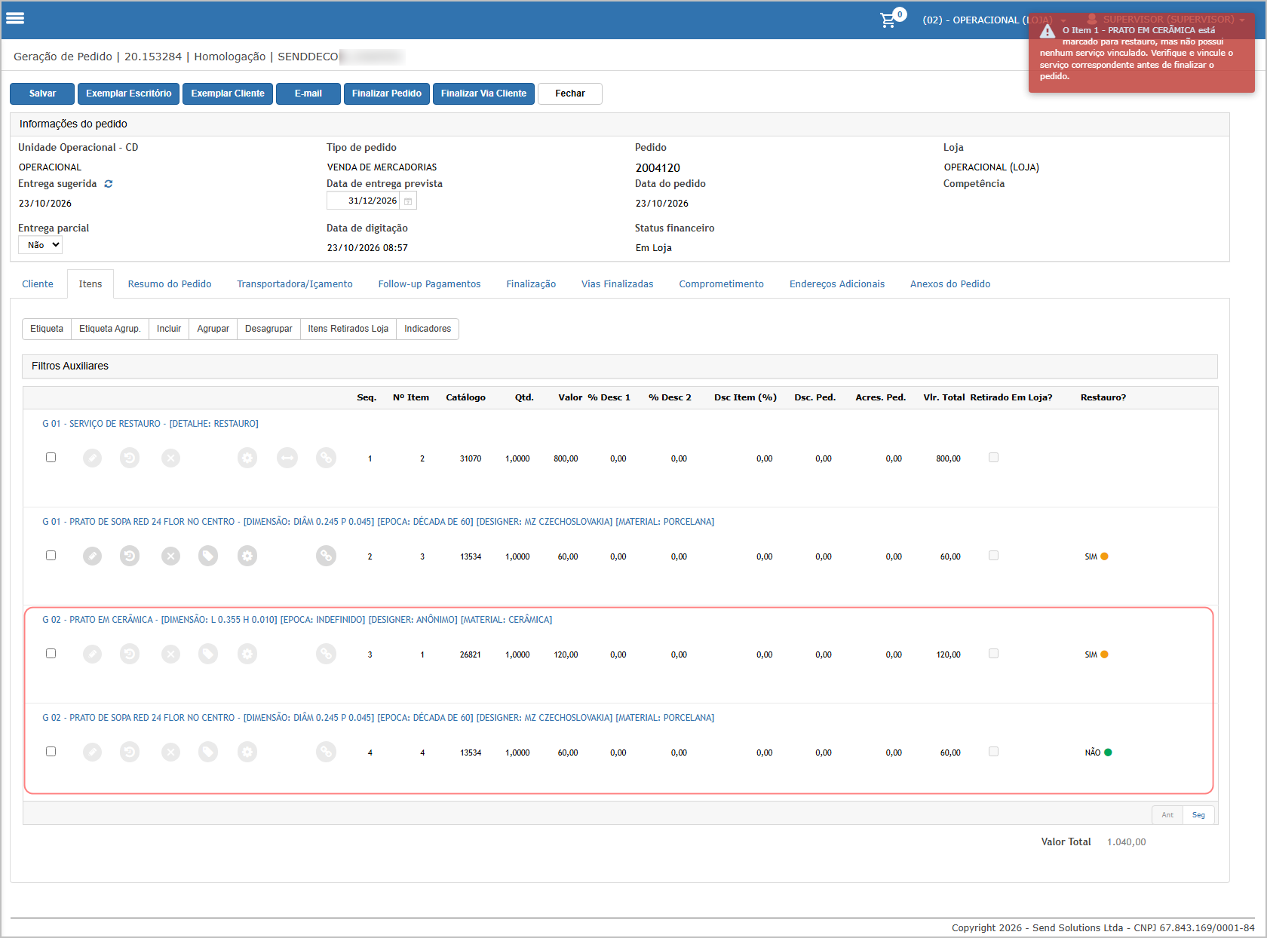Click the tag icon on G 01 Prato de Sopa row

point(208,556)
